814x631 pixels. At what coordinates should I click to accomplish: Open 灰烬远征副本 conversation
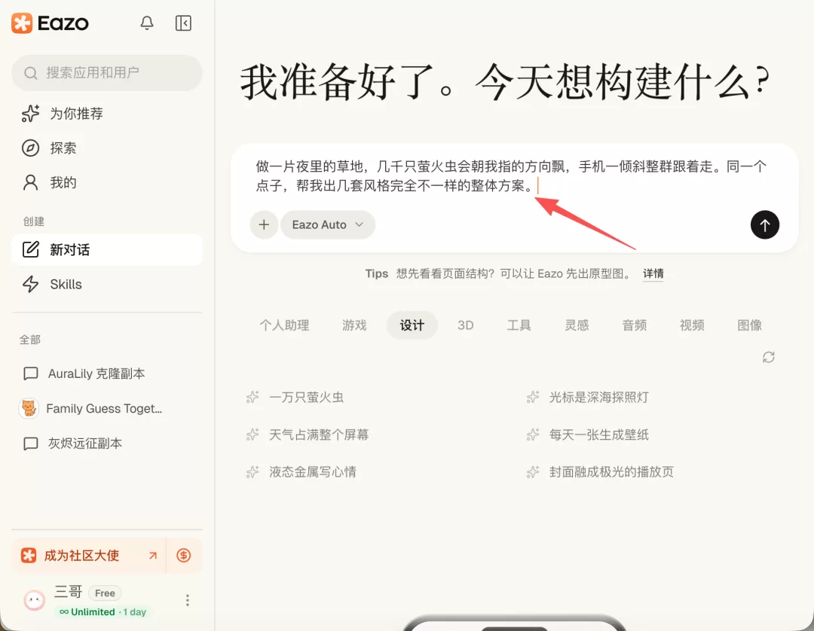click(x=107, y=444)
